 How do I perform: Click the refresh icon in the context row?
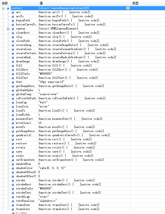click(x=128, y=8)
